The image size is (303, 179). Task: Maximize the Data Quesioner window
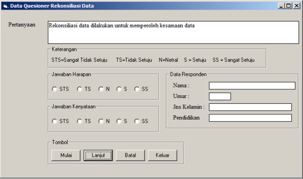click(x=288, y=6)
